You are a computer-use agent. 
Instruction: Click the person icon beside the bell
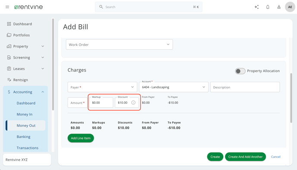(279, 7)
